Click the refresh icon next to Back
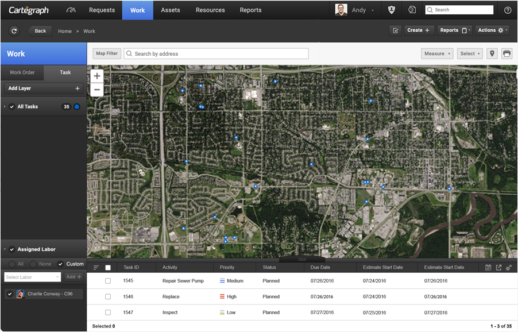This screenshot has width=518, height=332. (14, 31)
